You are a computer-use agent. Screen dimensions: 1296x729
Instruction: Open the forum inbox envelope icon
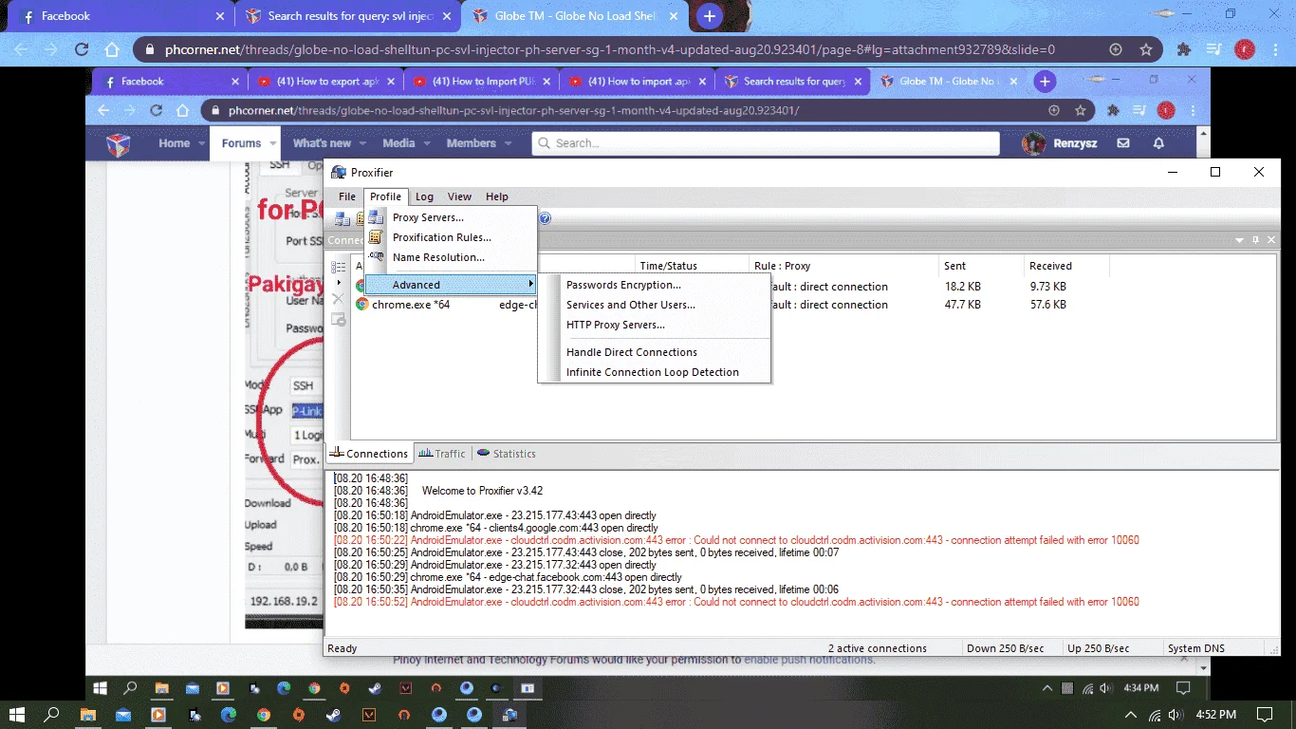1123,143
